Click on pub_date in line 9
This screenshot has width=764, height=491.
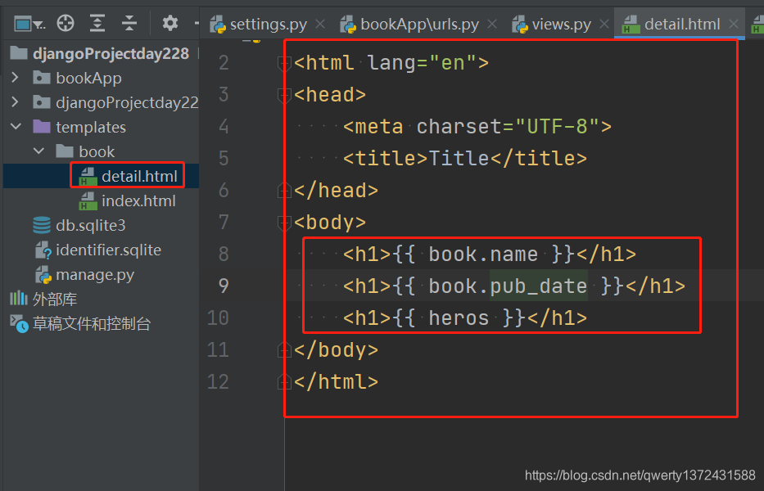click(x=539, y=286)
